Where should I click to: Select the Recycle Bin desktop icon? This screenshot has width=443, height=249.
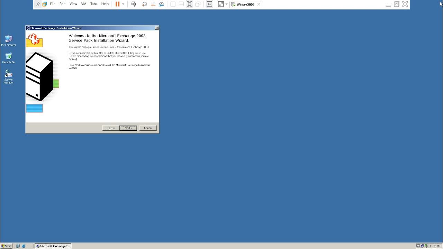(x=8, y=58)
